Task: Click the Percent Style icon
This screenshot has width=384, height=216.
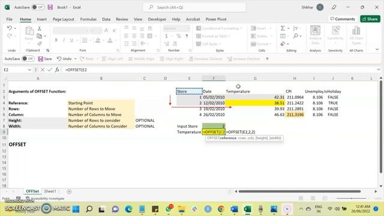Action: [x=179, y=36]
